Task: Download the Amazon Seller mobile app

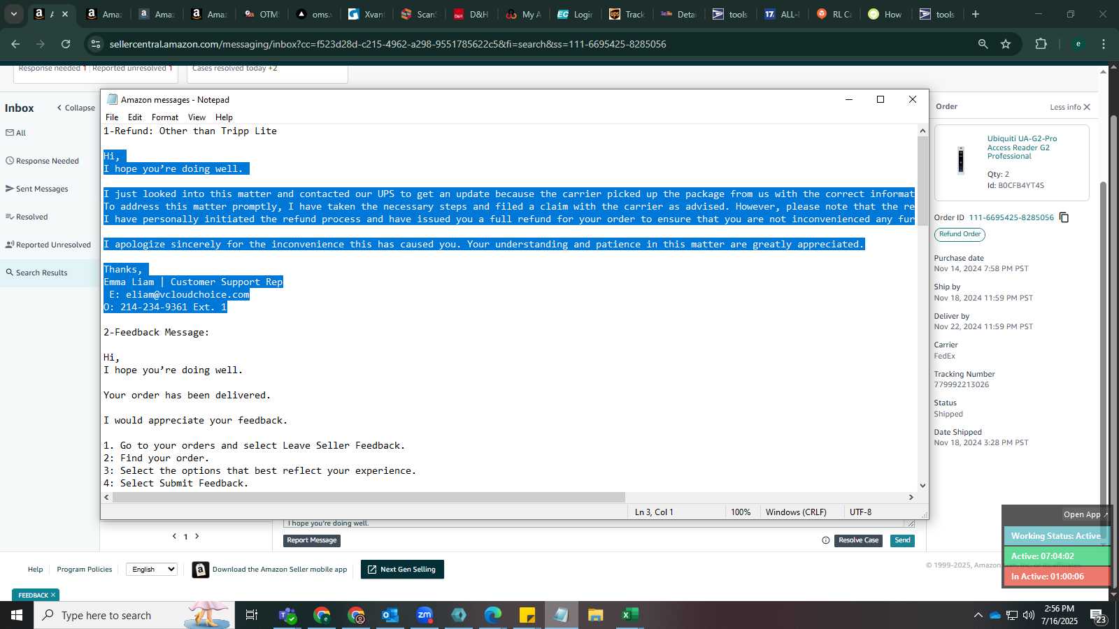Action: [x=270, y=570]
